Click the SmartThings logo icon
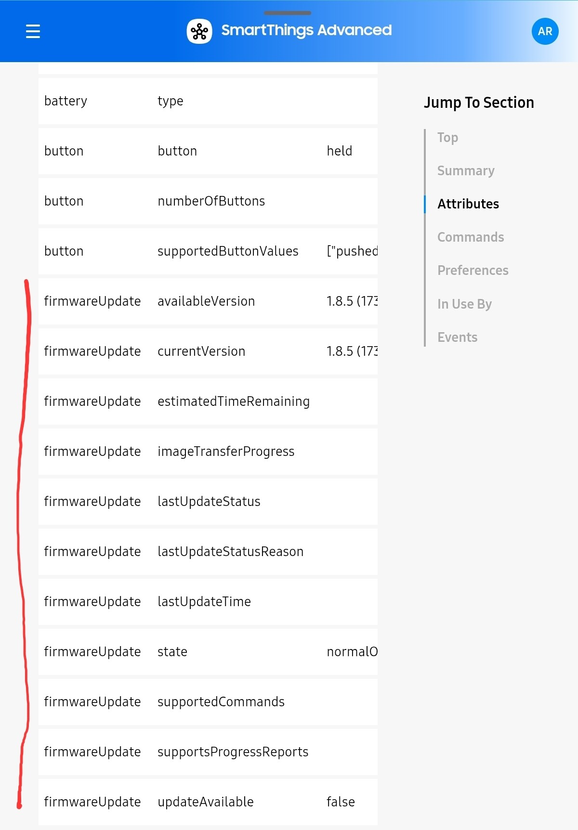The height and width of the screenshot is (830, 578). 199,31
